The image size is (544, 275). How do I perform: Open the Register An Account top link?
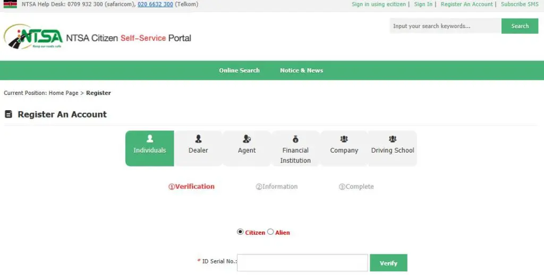(466, 4)
